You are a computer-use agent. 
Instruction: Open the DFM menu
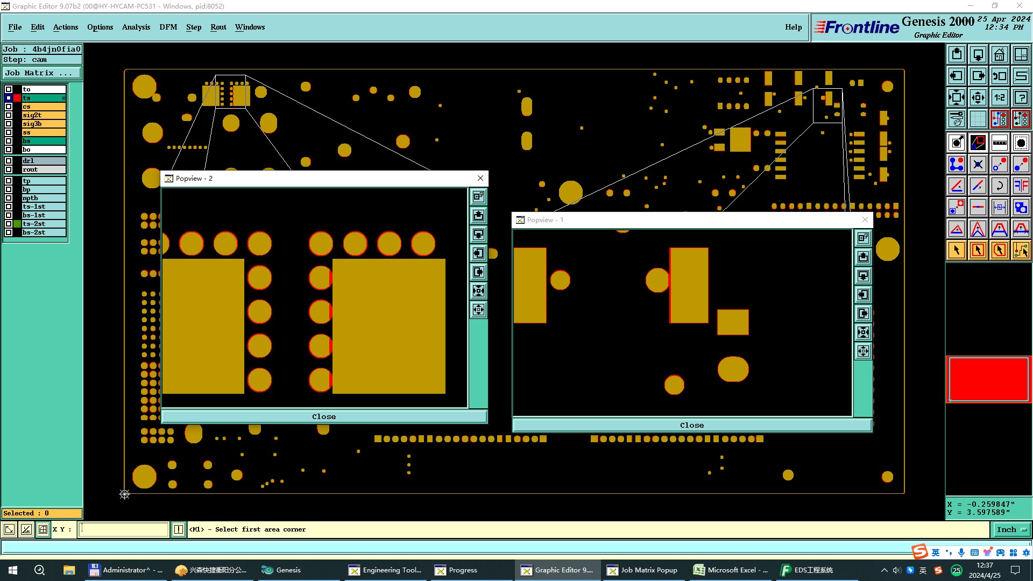pos(168,27)
